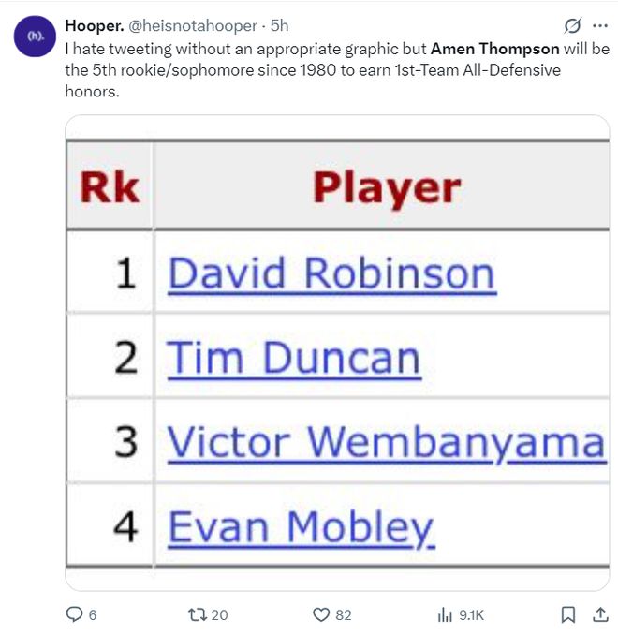The width and height of the screenshot is (618, 635).
Task: Follow the Evan Mobley link
Action: [x=301, y=527]
